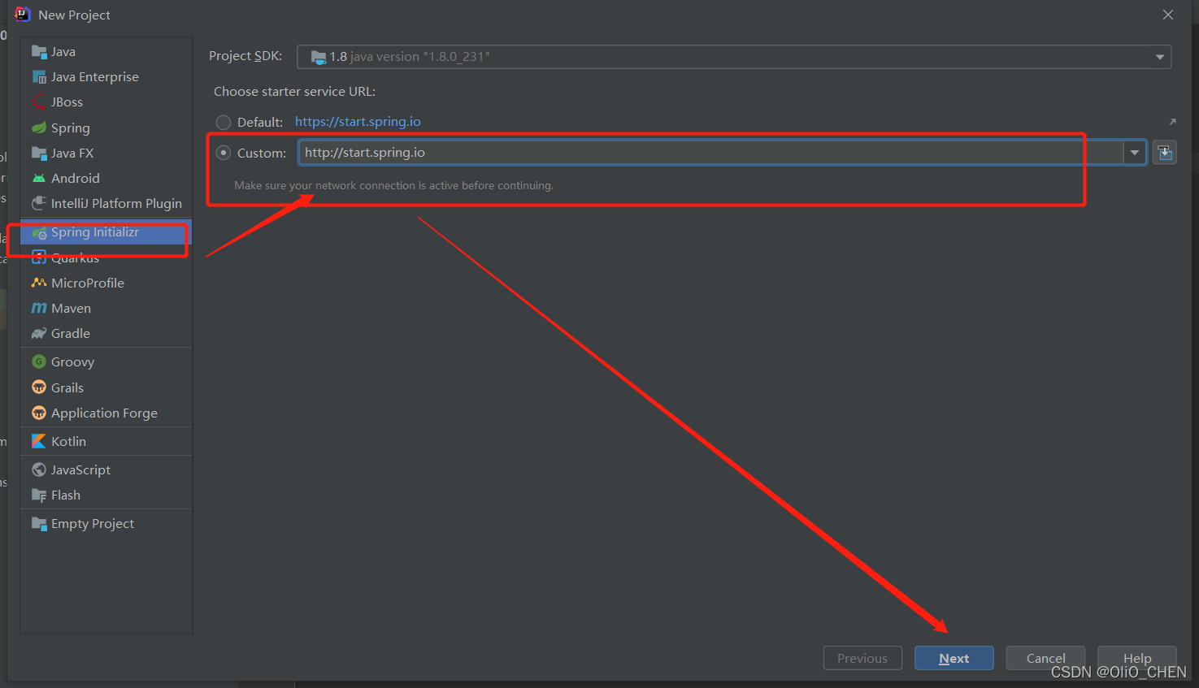
Task: Open the MicroProfile project type
Action: (x=86, y=283)
